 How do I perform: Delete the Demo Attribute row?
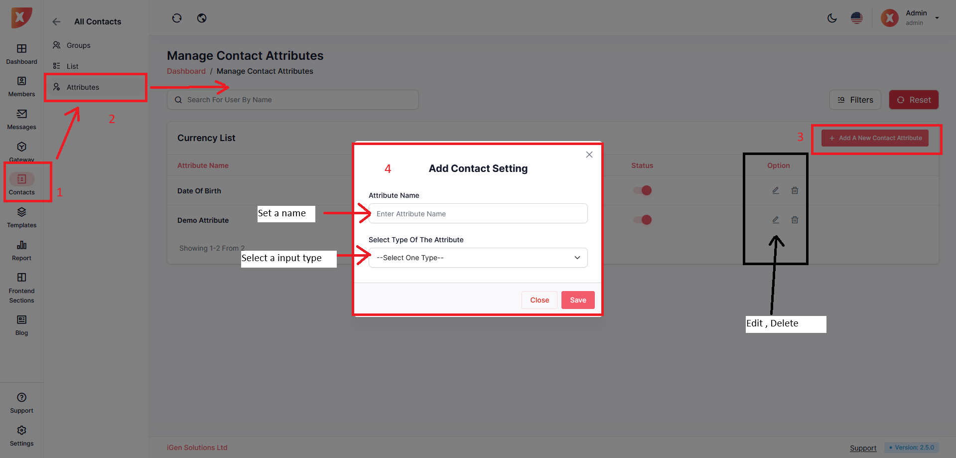[795, 220]
